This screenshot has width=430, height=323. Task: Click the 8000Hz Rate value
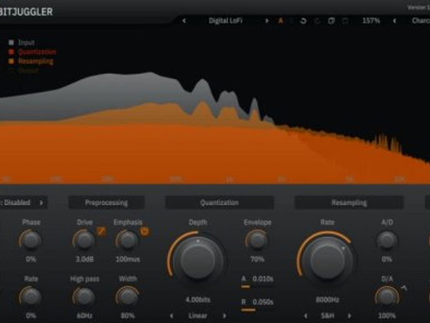[327, 300]
